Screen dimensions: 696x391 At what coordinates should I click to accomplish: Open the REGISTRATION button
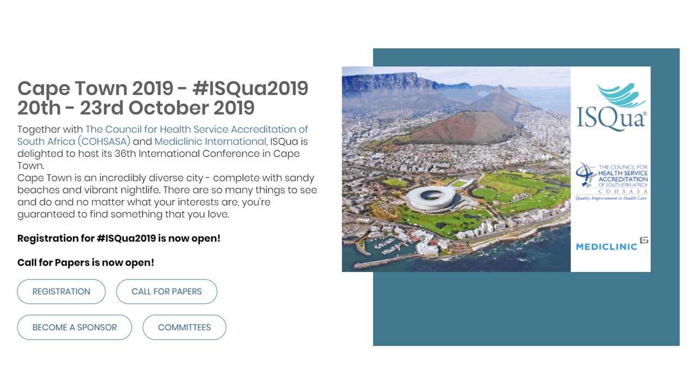tap(61, 292)
